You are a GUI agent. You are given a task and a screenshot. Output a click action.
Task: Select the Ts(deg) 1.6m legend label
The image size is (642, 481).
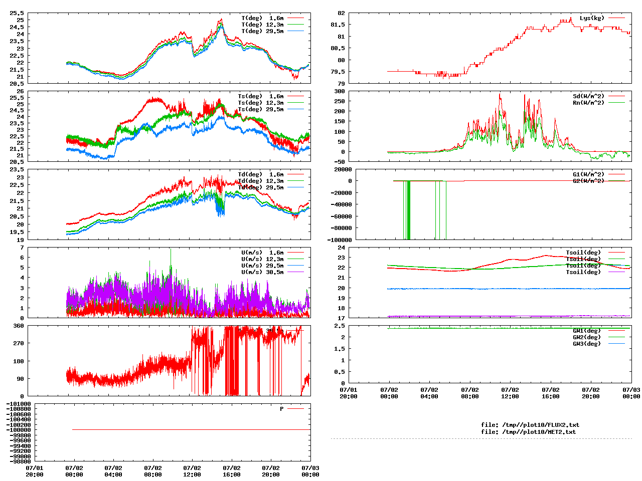coord(260,96)
